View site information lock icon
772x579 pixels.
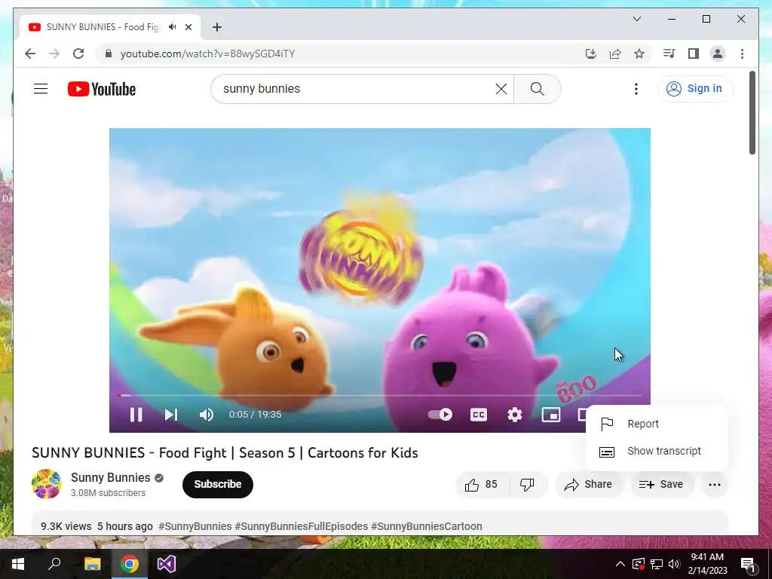[x=109, y=54]
